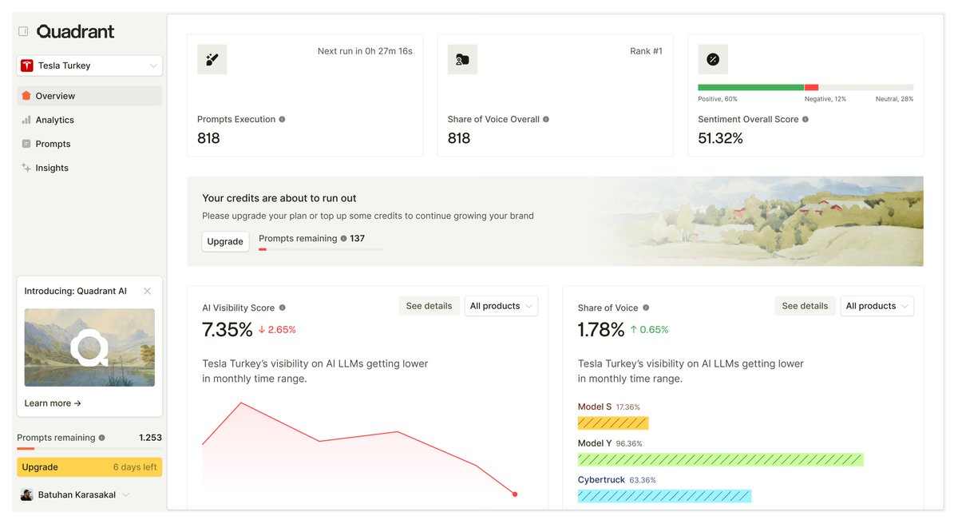The image size is (958, 524).
Task: Click the 'Rank #1' text
Action: point(647,51)
